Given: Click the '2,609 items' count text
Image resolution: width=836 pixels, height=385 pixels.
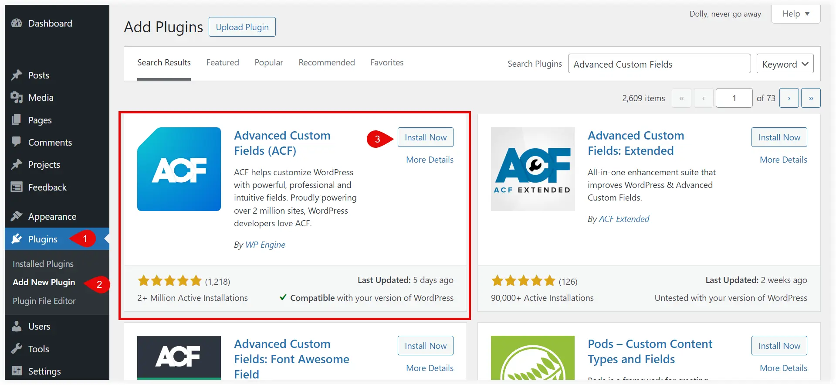Looking at the screenshot, I should coord(643,98).
